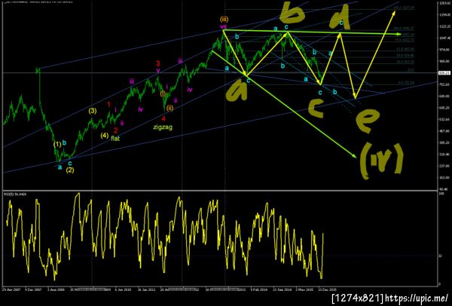
Task: Select the yellow "(2)" wave label
Action: (70, 170)
